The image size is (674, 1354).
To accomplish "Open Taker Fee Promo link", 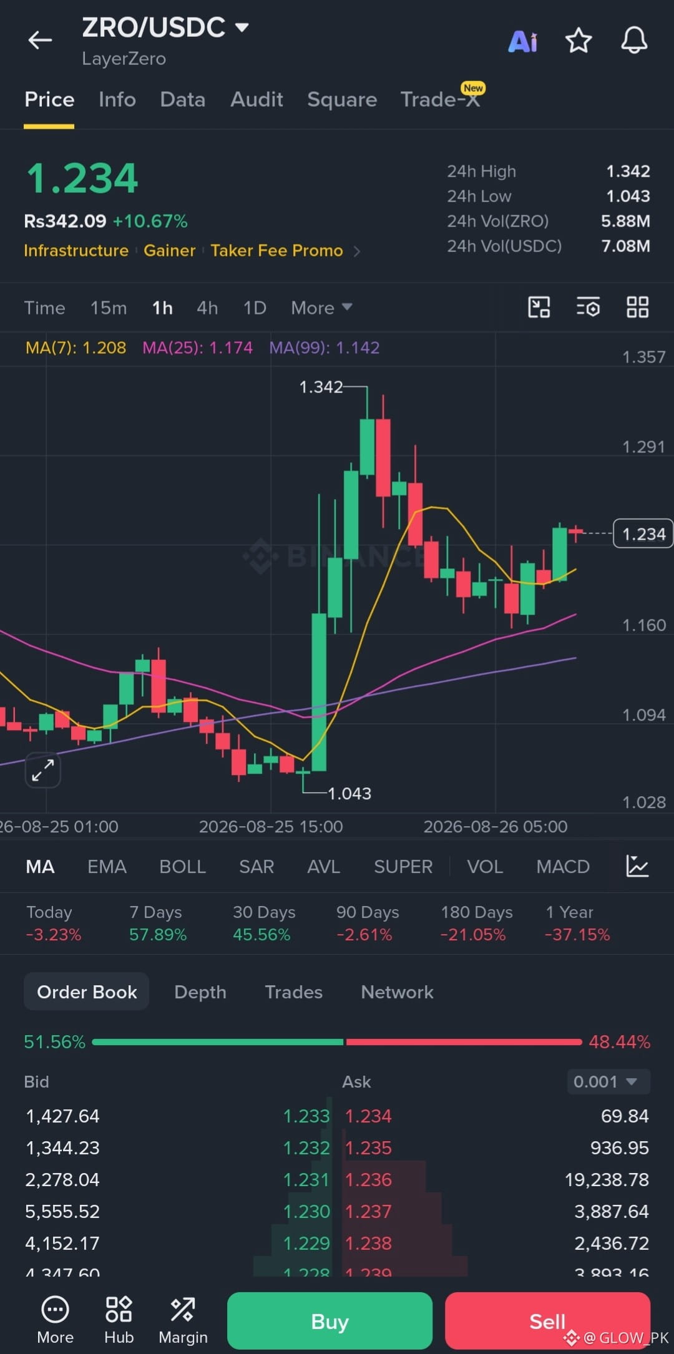I will point(276,250).
